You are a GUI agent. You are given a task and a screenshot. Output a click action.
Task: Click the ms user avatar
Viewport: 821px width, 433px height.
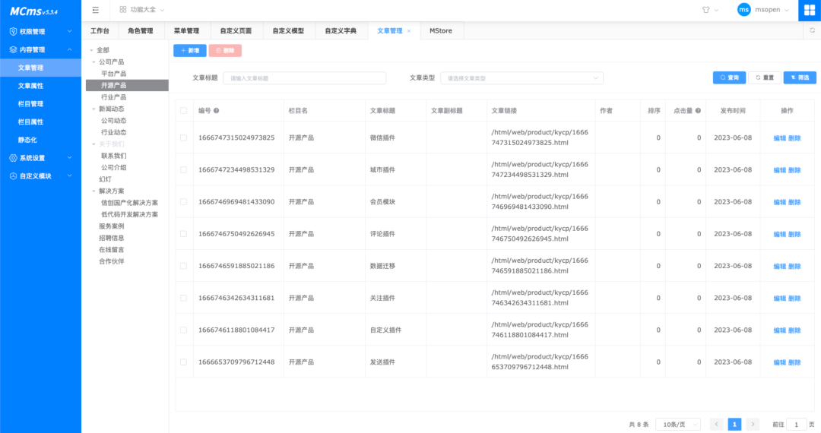coord(743,10)
